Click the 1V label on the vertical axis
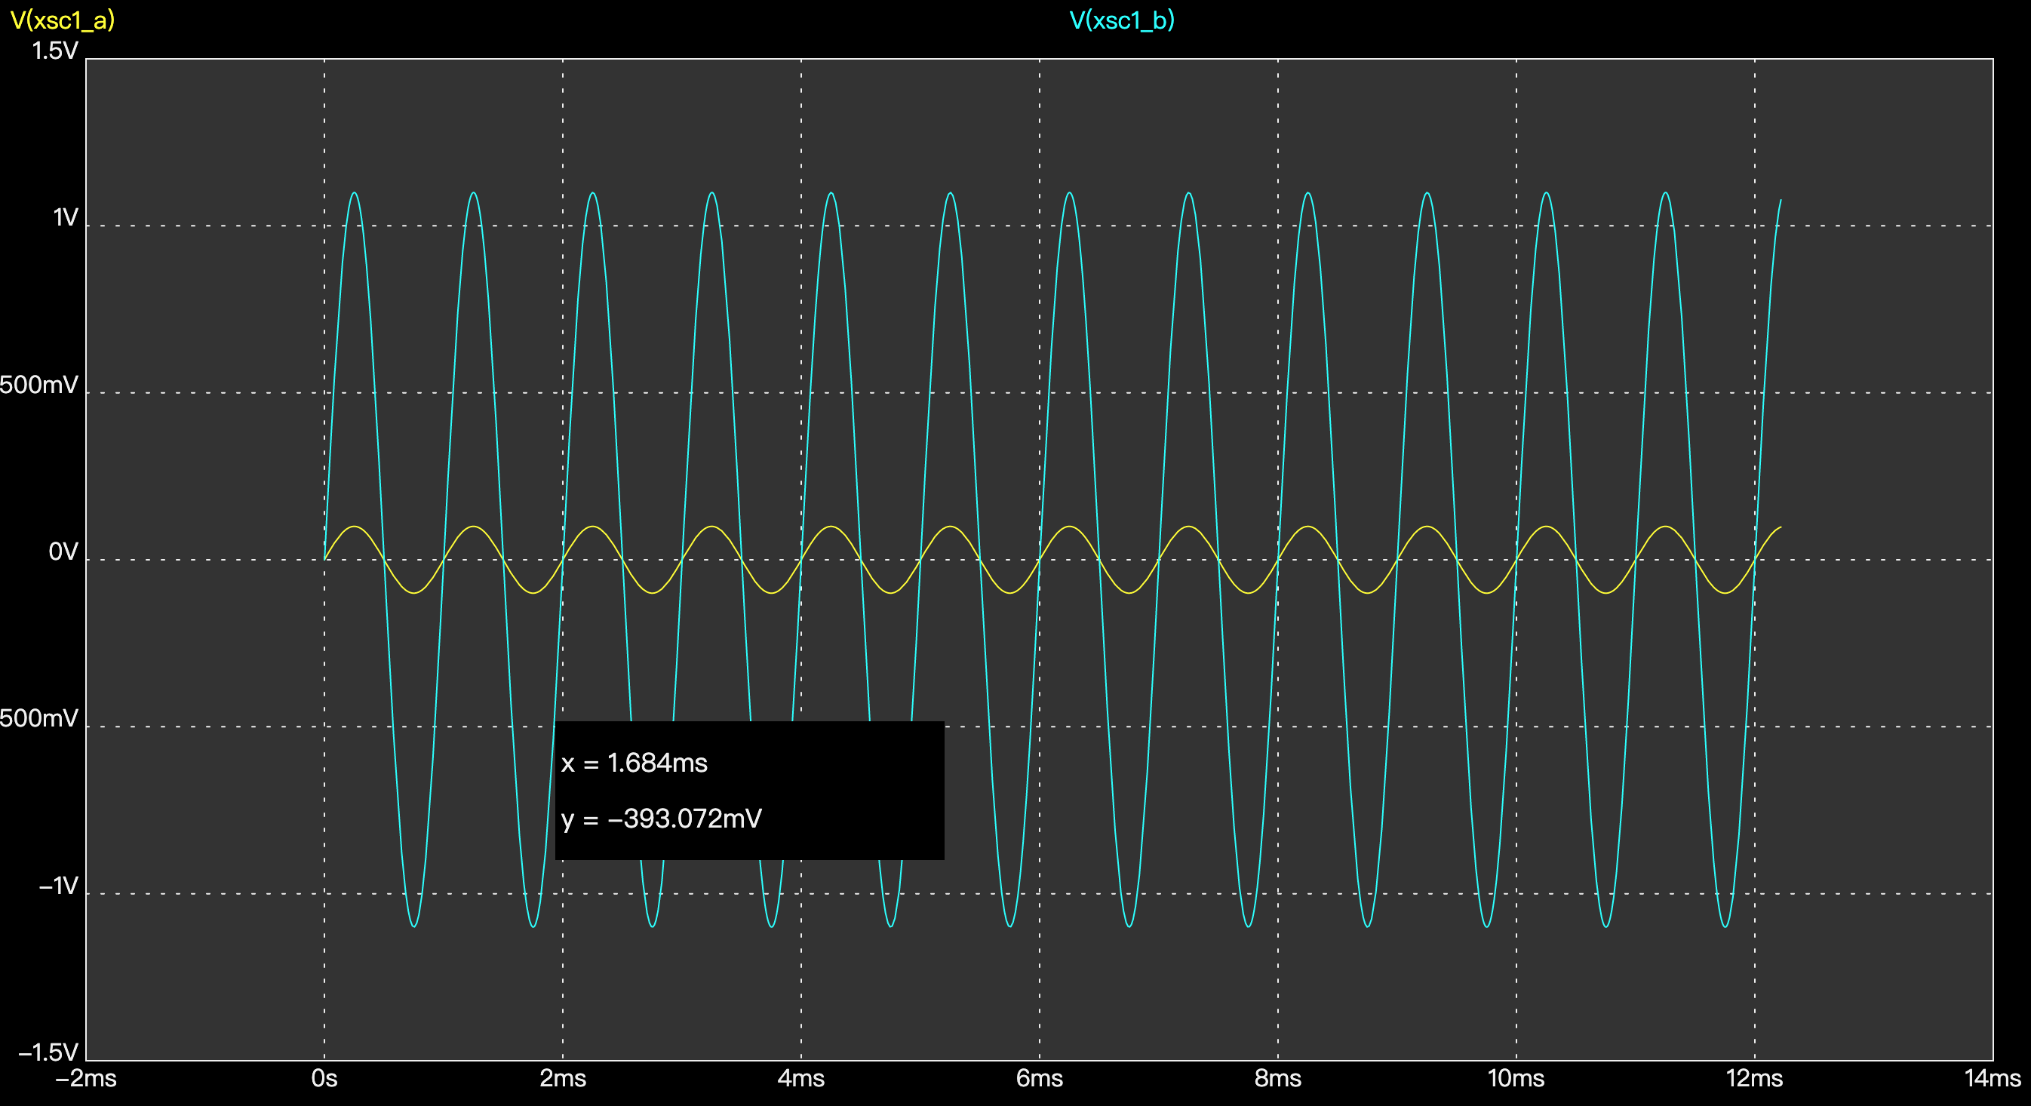The width and height of the screenshot is (2031, 1106). click(66, 217)
